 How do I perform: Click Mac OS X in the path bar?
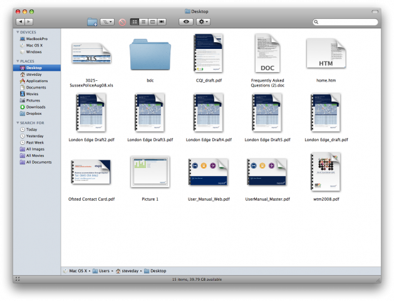tap(75, 271)
